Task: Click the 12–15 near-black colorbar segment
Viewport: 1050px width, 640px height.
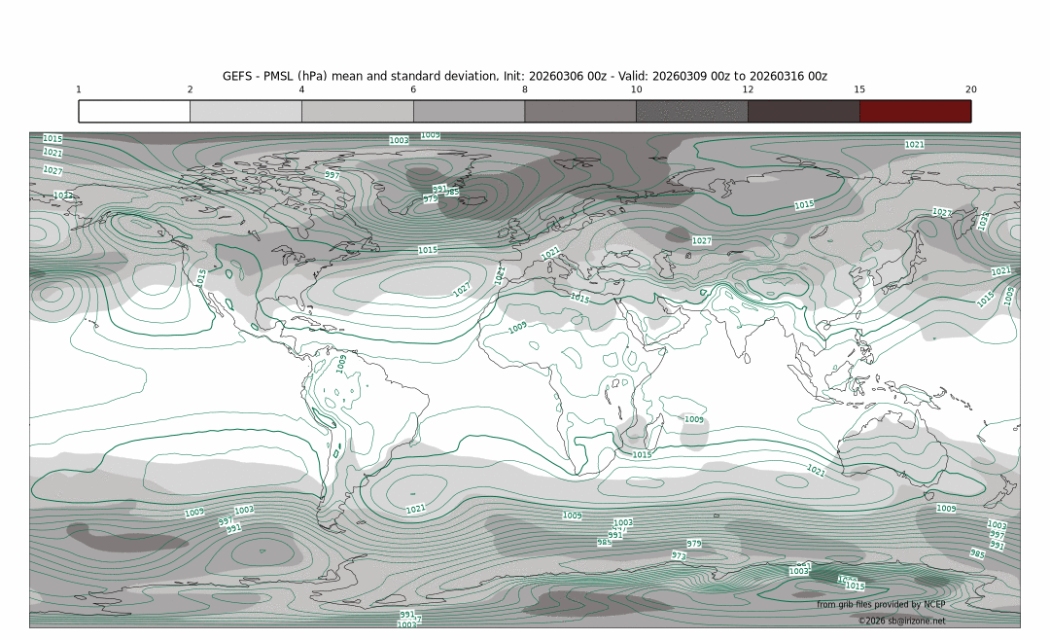Action: click(804, 111)
